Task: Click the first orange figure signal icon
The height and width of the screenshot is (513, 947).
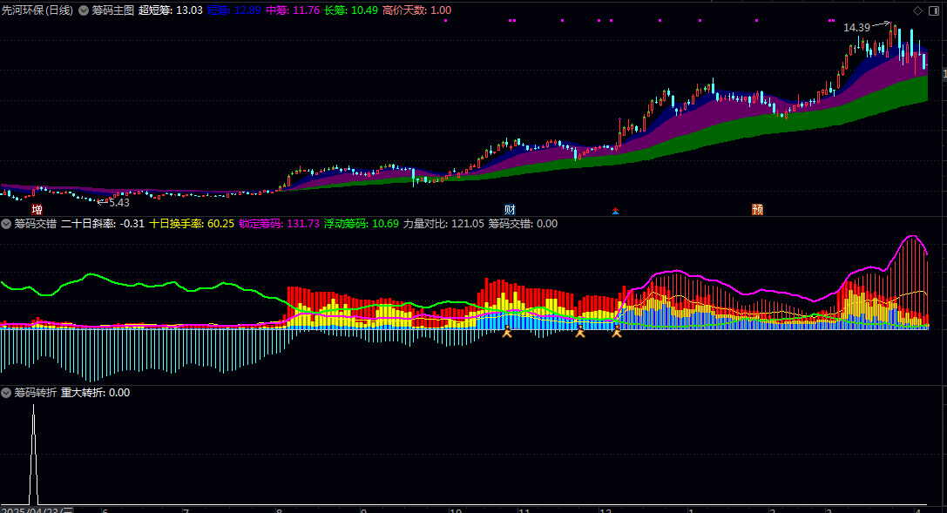Action: (507, 331)
